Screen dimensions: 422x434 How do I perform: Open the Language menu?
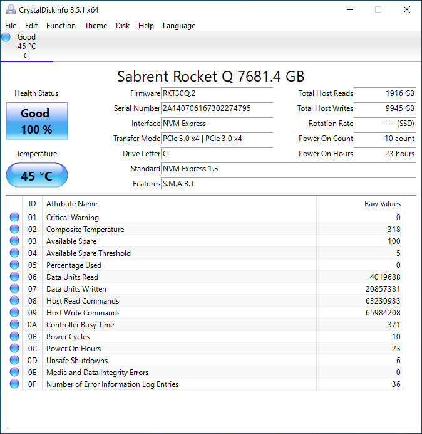[x=178, y=26]
